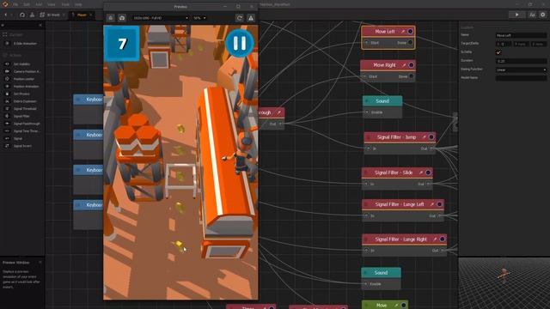This screenshot has width=550, height=309.
Task: Close the Preview Window help panel
Action: (x=40, y=263)
